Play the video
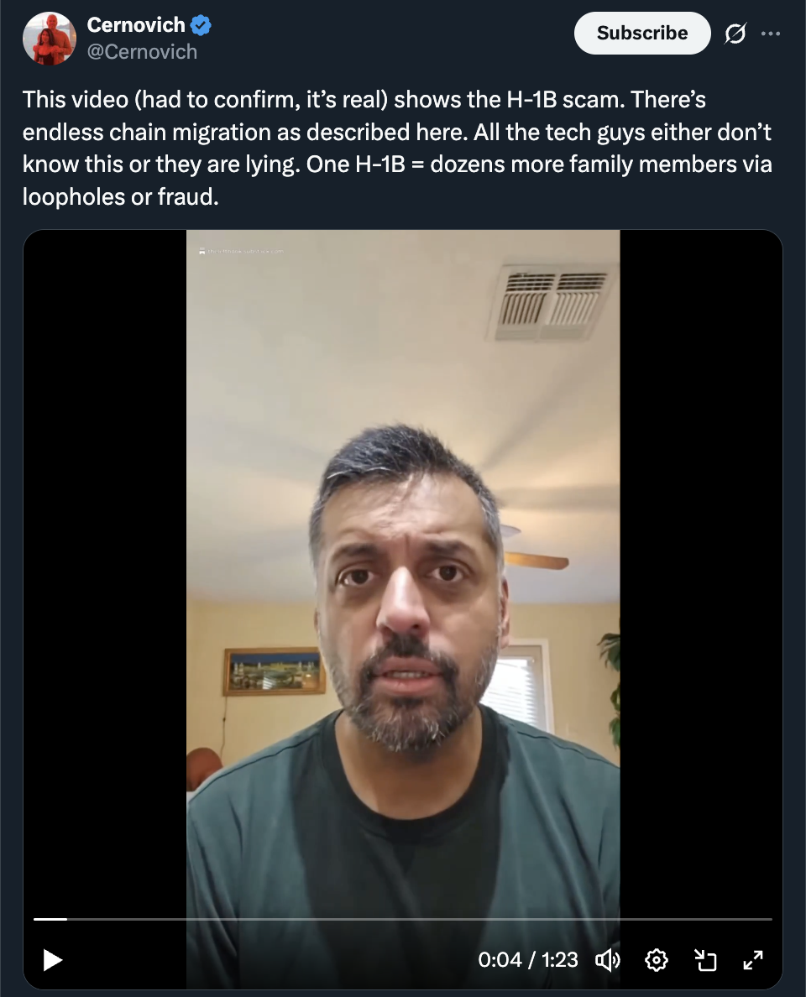The height and width of the screenshot is (997, 806). (x=52, y=959)
